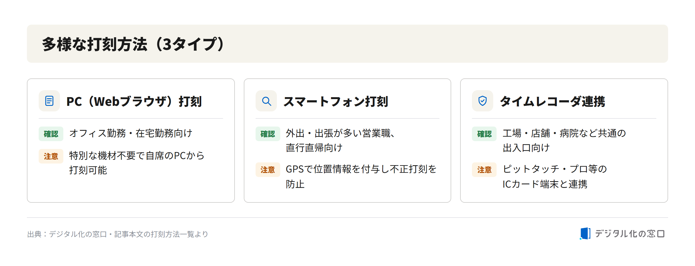This screenshot has width=695, height=266.
Task: Click the orange 注意 badge in smartphone card
Action: [x=268, y=170]
